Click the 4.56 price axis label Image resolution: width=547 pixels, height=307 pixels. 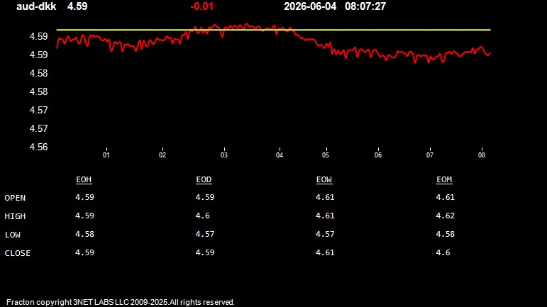tap(38, 147)
